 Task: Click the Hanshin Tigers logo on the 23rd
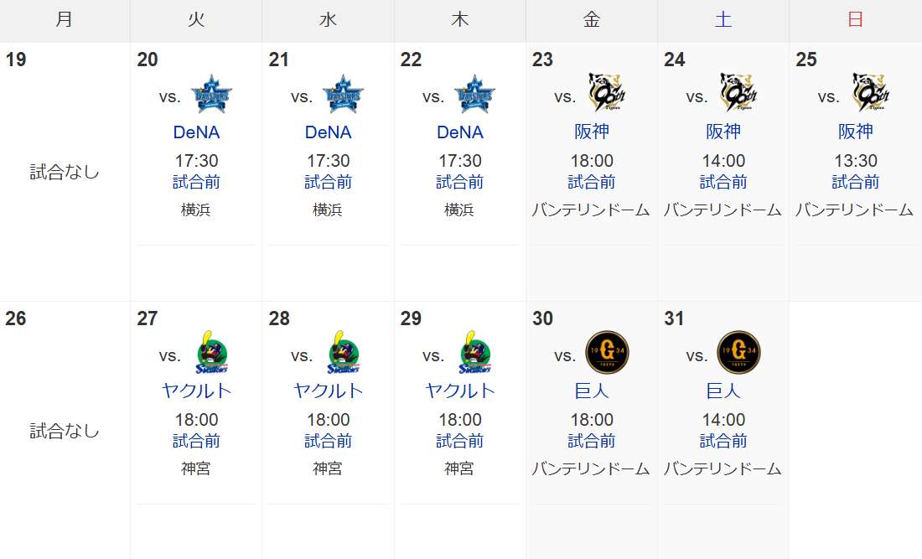(607, 92)
